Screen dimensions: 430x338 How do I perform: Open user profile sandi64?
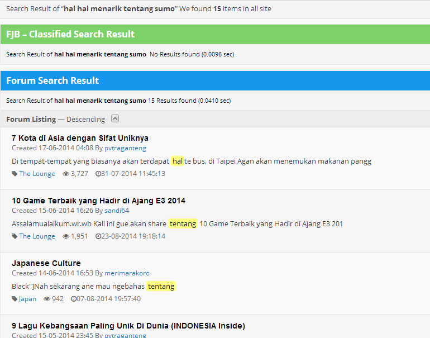tap(117, 211)
